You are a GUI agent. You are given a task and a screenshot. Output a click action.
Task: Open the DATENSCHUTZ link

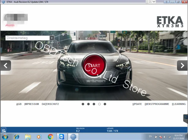pyautogui.click(x=50, y=104)
